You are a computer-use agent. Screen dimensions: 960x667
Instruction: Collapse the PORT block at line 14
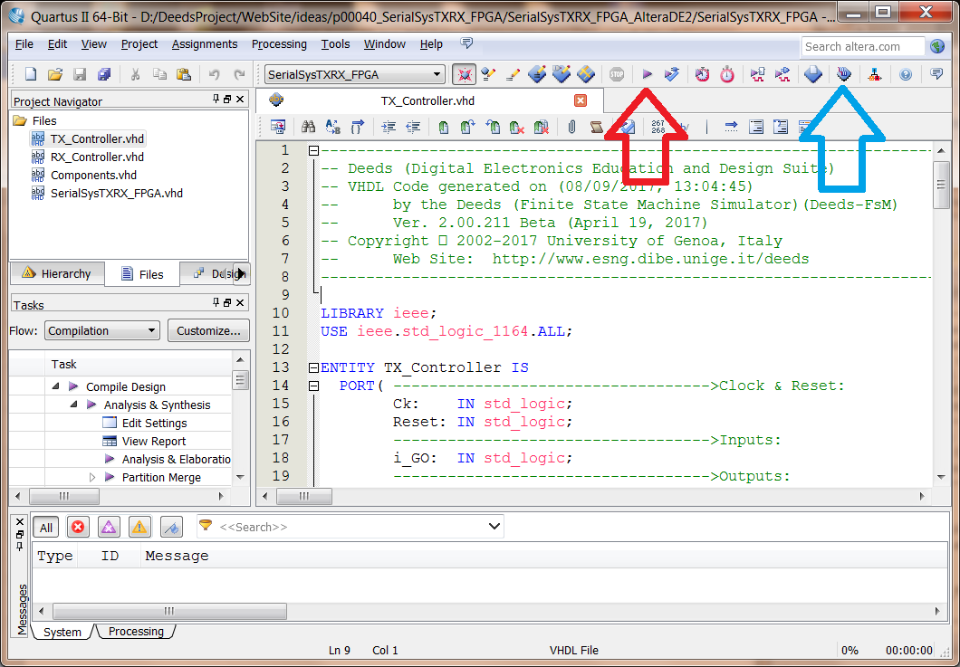pos(313,386)
